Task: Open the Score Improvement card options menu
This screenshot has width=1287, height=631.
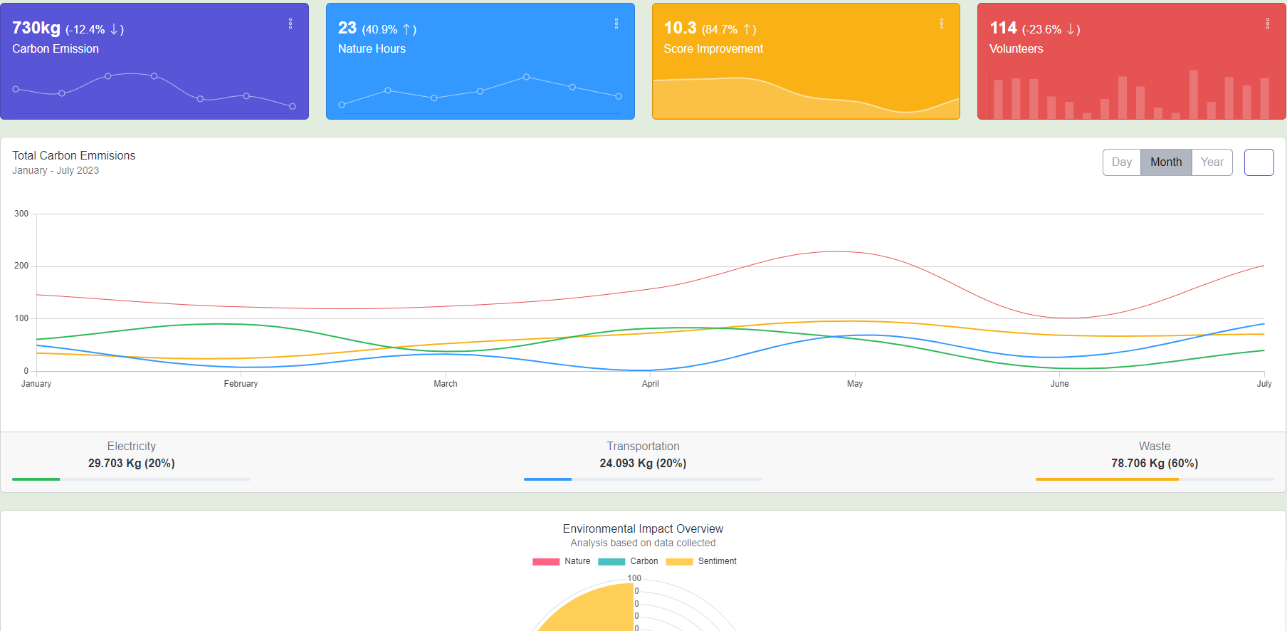Action: pos(942,24)
